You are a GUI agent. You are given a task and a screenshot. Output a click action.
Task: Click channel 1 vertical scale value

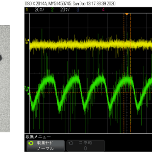(x=39, y=10)
